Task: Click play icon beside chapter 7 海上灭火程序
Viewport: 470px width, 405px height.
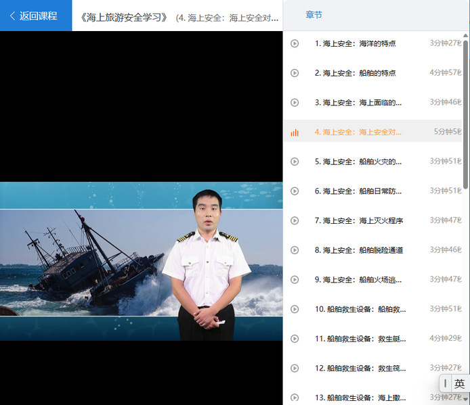Action: pyautogui.click(x=295, y=220)
